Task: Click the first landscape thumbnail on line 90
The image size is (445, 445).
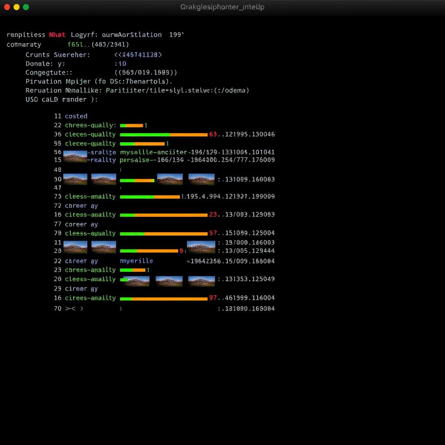Action: pyautogui.click(x=75, y=179)
